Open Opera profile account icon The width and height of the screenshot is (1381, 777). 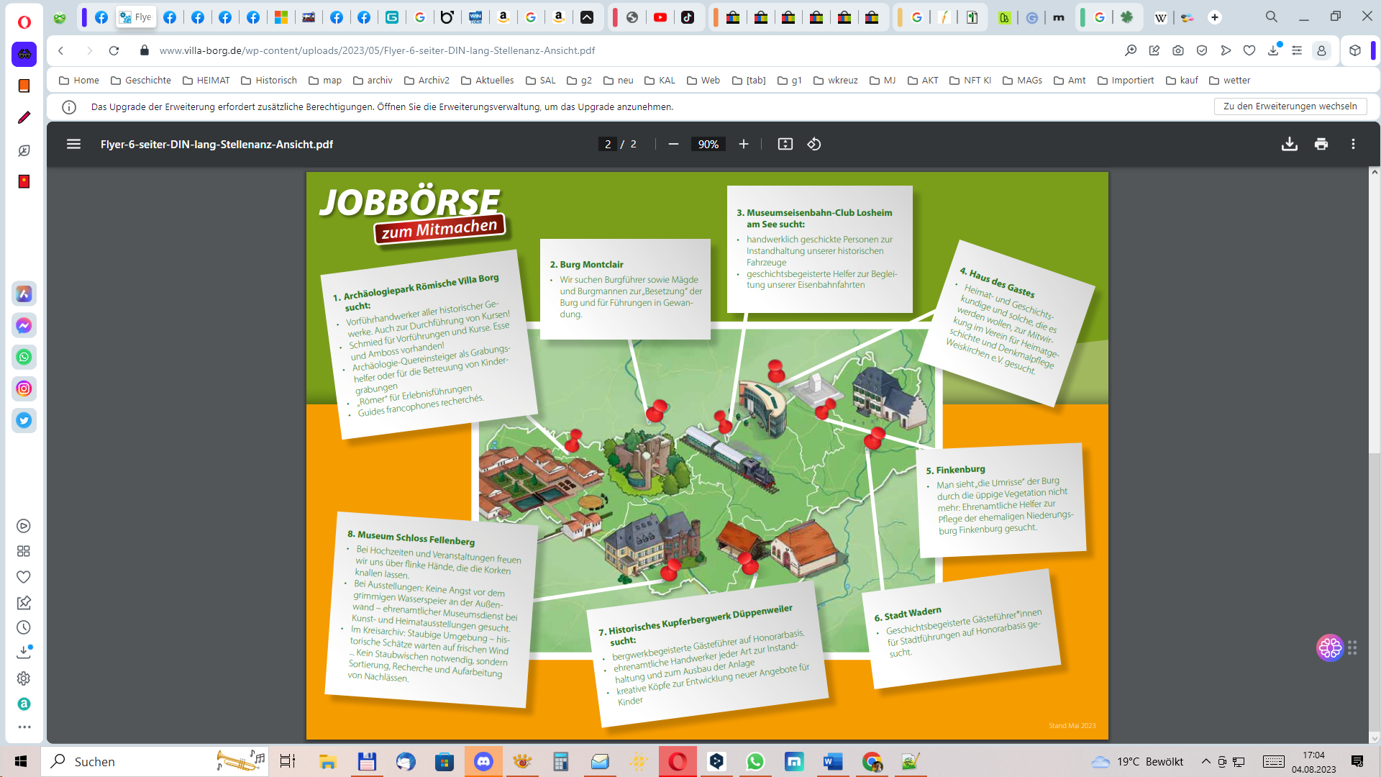pos(1321,50)
